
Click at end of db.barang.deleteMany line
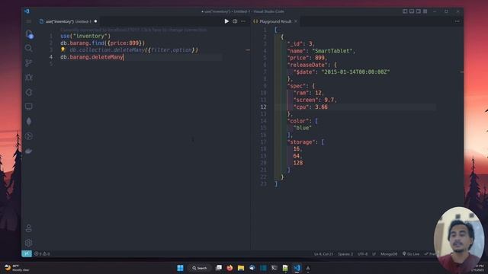(x=124, y=57)
